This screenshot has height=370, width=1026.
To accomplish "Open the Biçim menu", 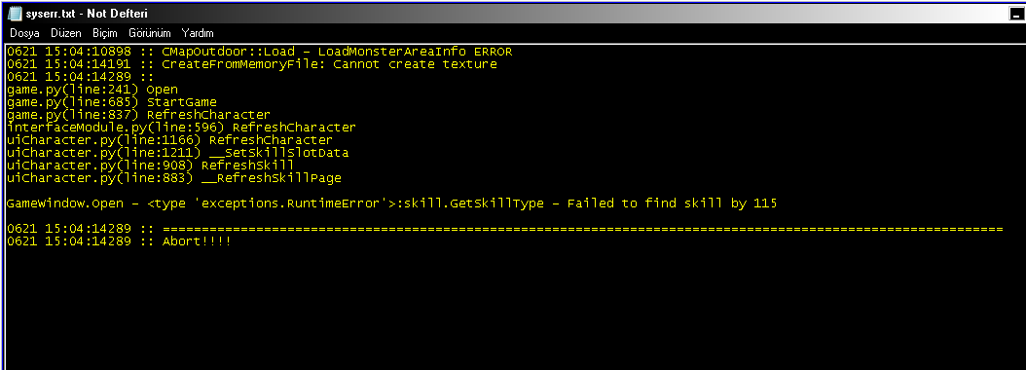I will (105, 33).
